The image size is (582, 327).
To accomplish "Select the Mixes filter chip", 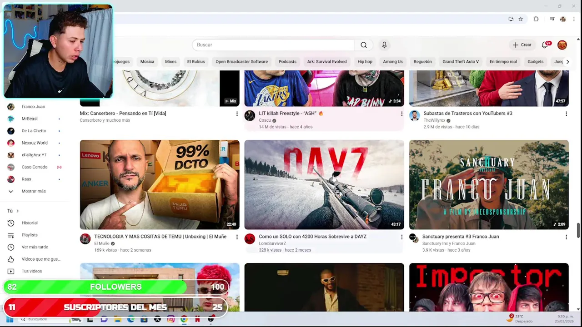I will point(171,62).
